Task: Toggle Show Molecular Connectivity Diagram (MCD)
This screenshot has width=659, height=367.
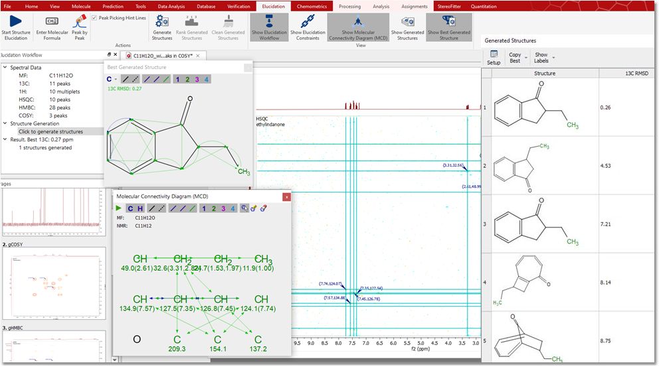Action: point(358,28)
